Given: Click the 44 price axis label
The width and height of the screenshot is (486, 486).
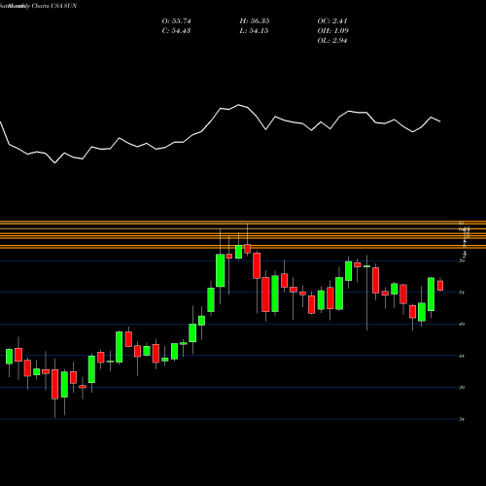Looking at the screenshot, I should pyautogui.click(x=462, y=356).
